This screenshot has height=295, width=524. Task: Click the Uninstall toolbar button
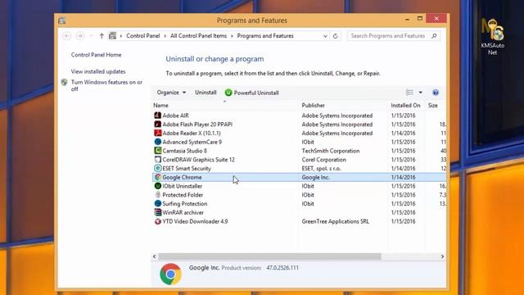pyautogui.click(x=206, y=93)
